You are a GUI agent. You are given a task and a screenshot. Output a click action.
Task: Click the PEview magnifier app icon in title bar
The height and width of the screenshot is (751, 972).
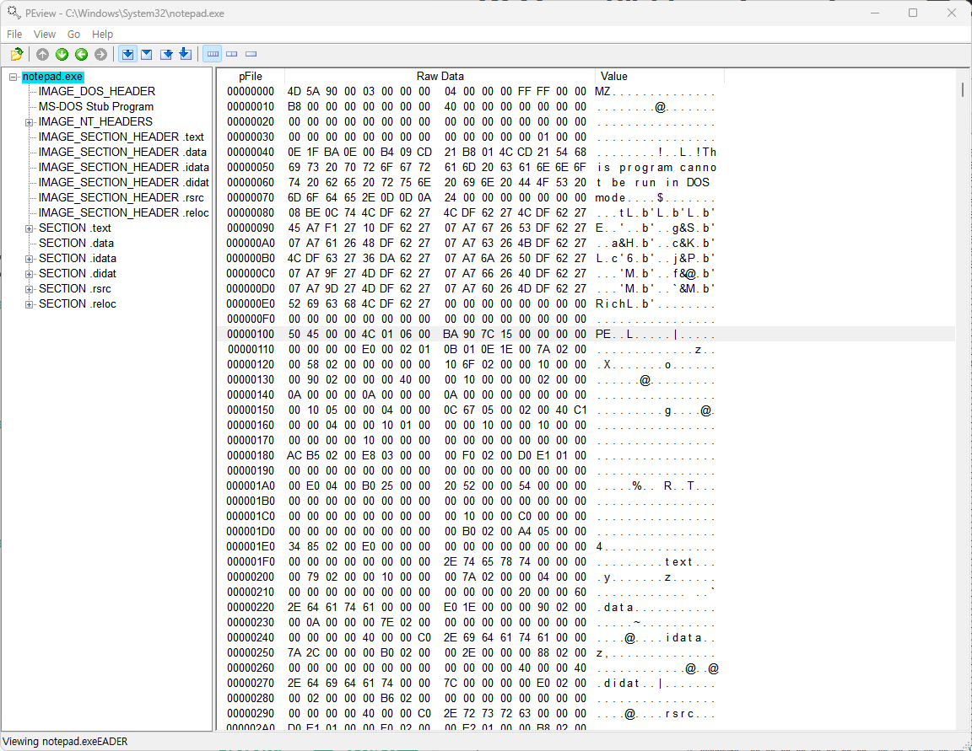pyautogui.click(x=13, y=13)
